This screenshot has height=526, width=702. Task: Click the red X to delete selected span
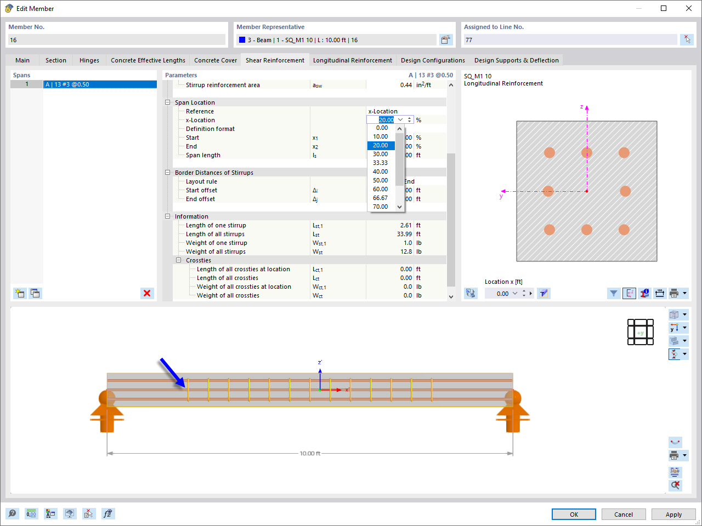point(147,293)
